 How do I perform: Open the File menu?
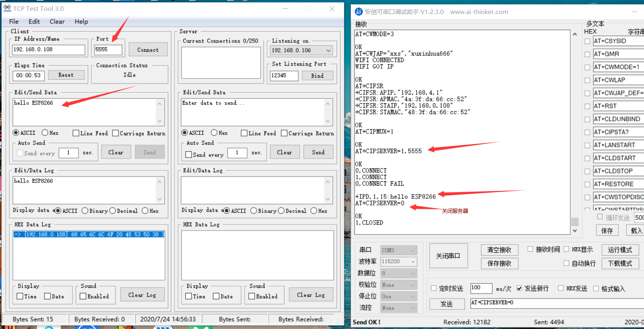14,22
